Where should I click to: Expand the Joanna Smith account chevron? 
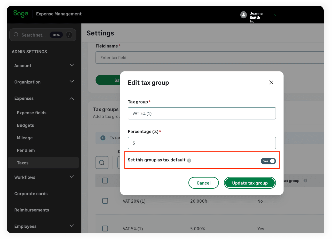(x=275, y=15)
